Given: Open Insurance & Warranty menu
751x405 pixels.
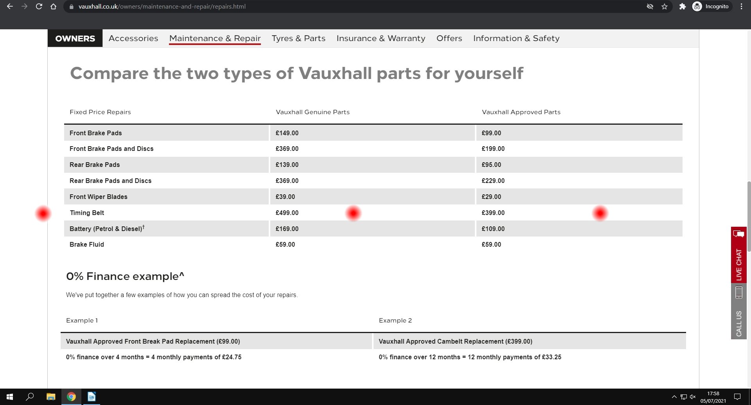Looking at the screenshot, I should pyautogui.click(x=381, y=38).
